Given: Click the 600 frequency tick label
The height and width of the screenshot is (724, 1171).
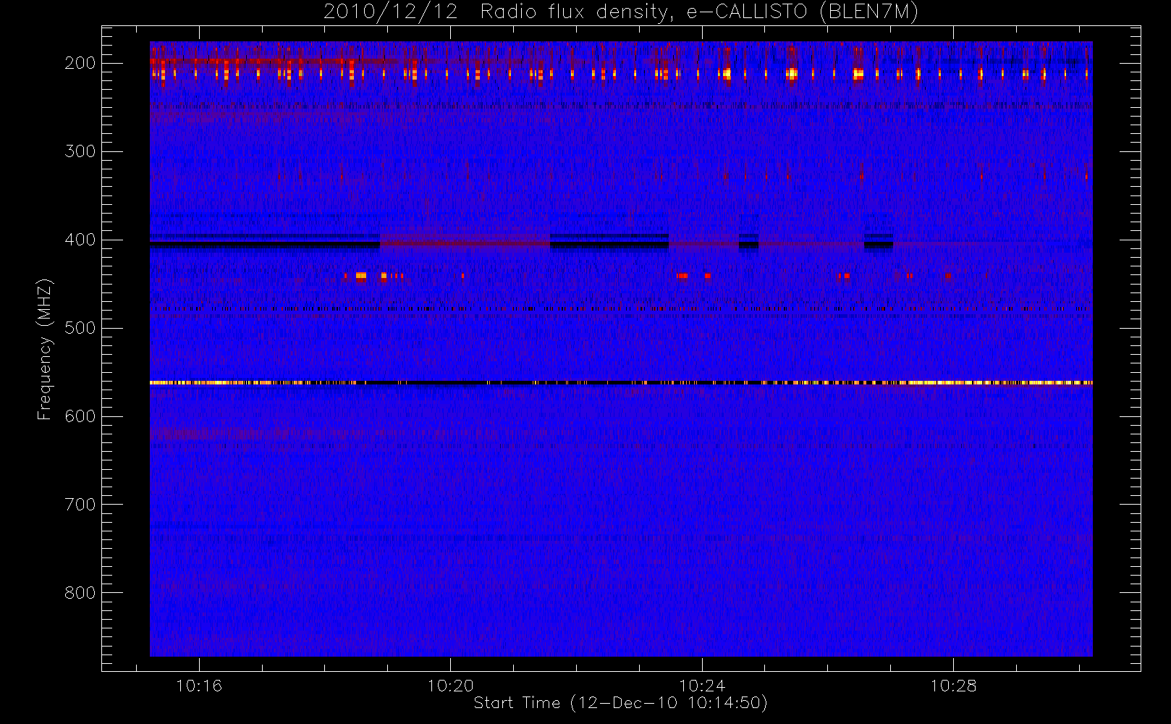Looking at the screenshot, I should (80, 416).
